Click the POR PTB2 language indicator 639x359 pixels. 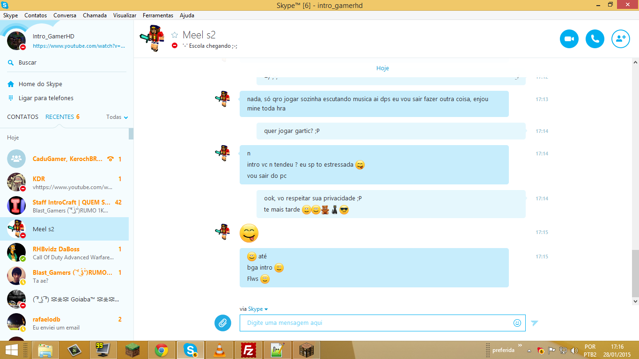click(590, 351)
